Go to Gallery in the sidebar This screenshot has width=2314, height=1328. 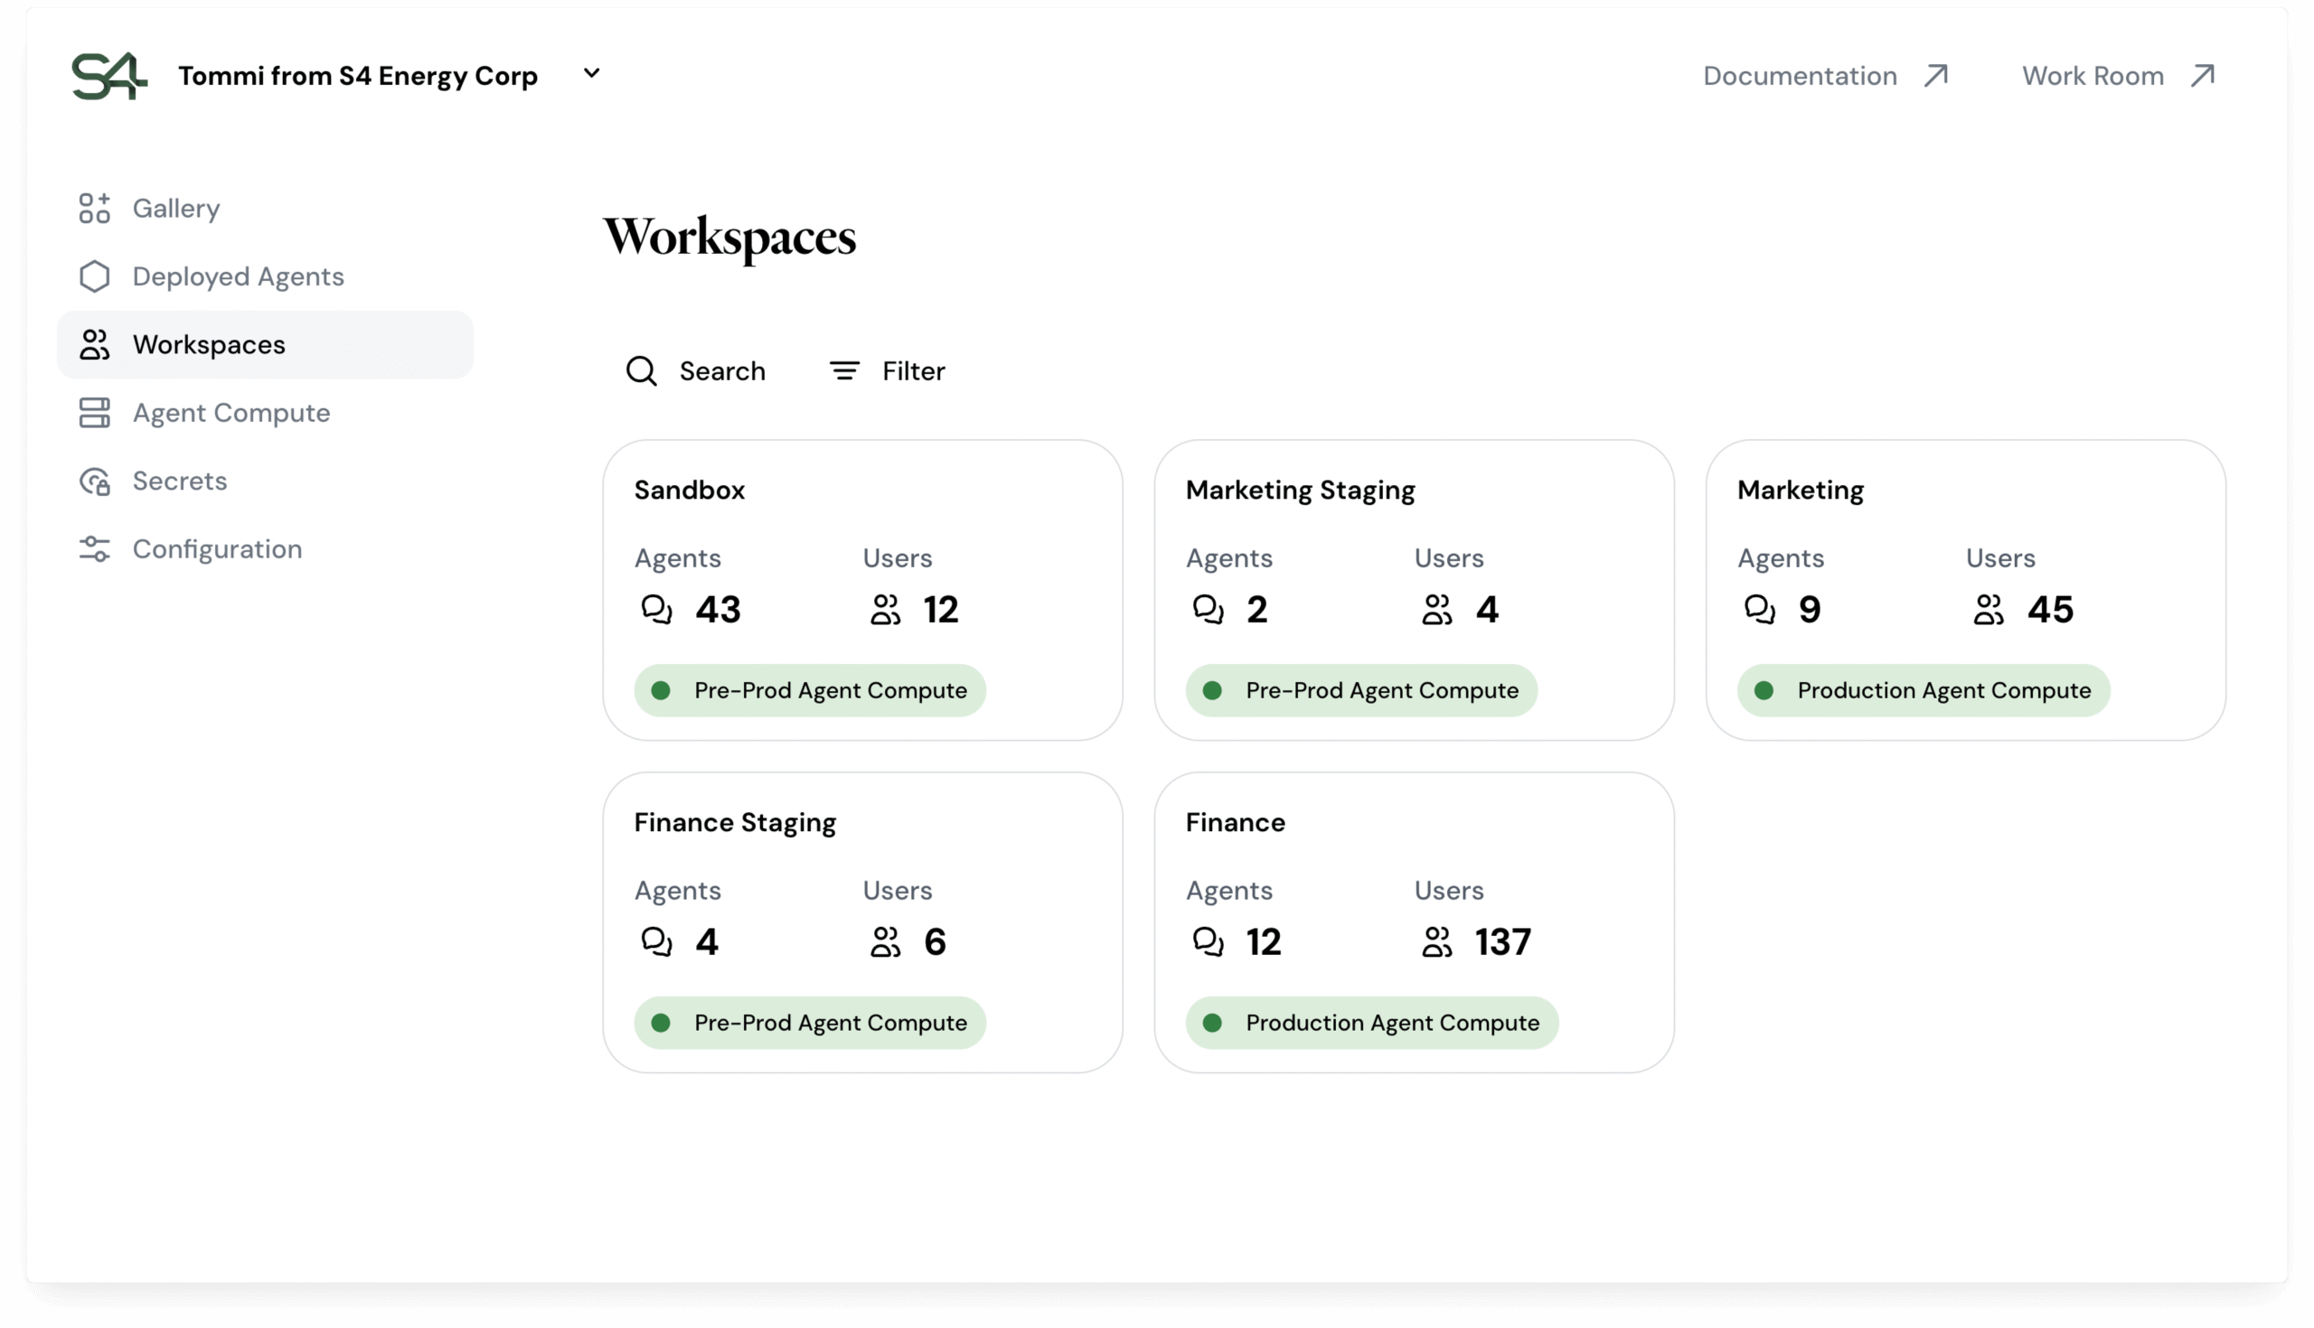tap(265, 208)
